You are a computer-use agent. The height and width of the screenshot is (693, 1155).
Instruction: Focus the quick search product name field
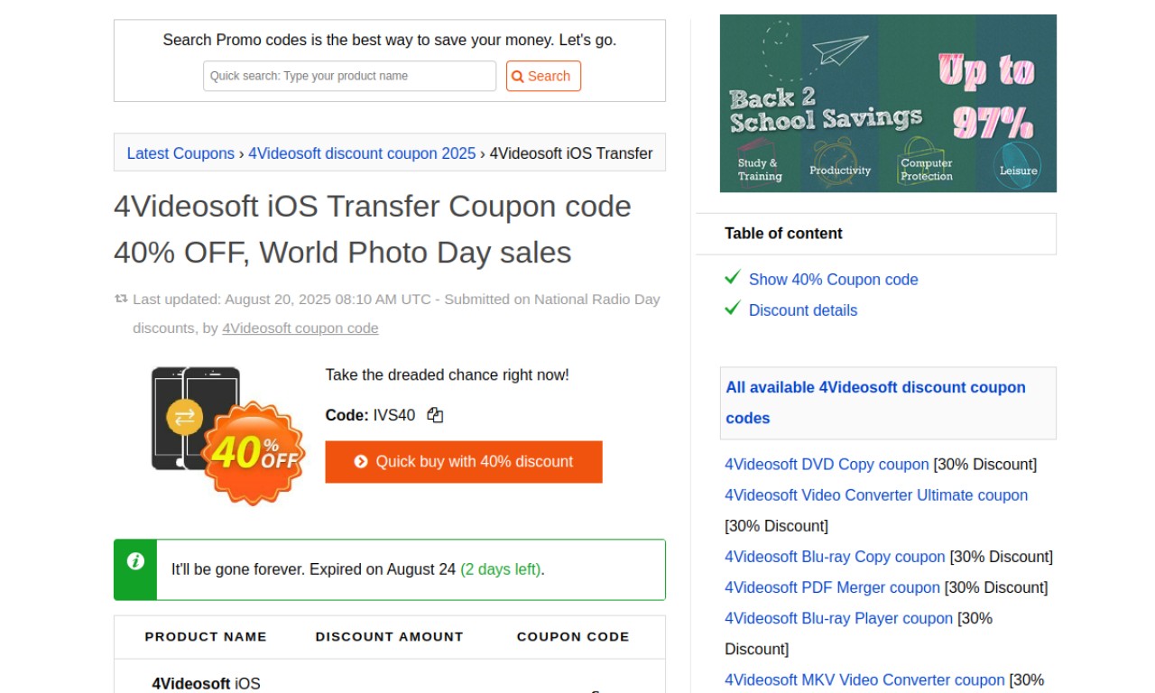(350, 76)
